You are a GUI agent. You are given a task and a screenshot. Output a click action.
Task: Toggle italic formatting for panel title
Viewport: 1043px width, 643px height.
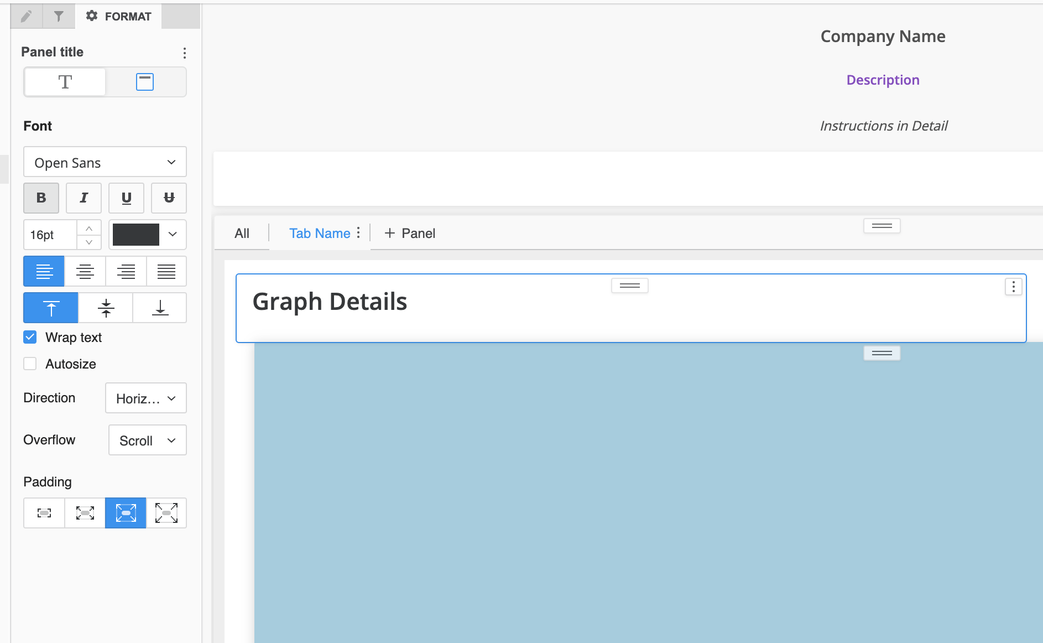(84, 198)
